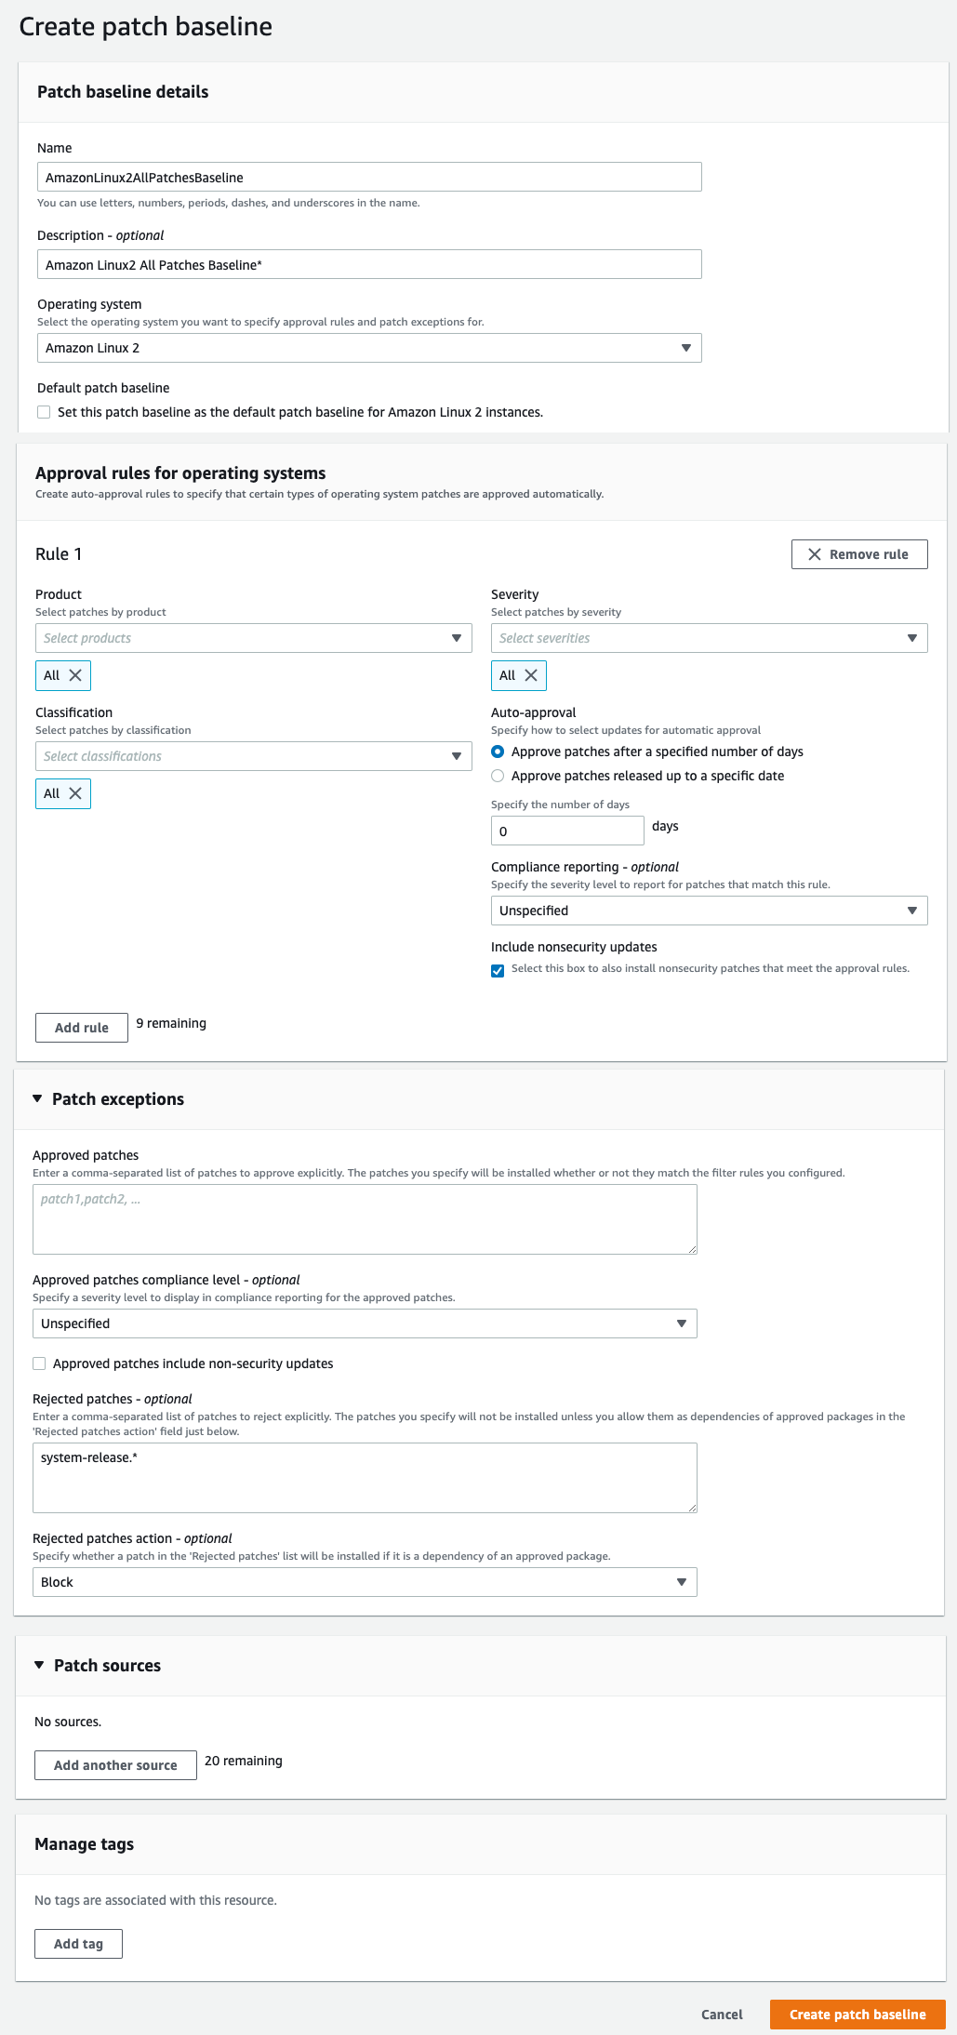Collapse the Patch exceptions section

click(37, 1098)
